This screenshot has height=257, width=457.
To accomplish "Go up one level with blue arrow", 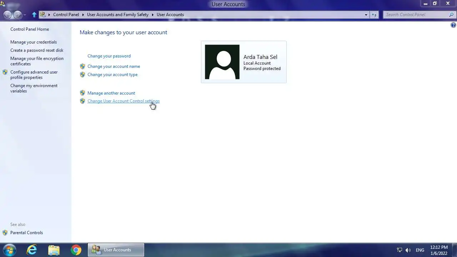I will (34, 15).
